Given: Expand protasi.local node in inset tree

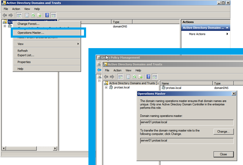Looking at the screenshot, I should (106, 87).
